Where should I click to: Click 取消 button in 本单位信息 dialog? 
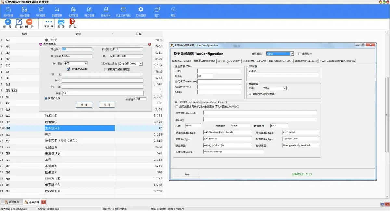(x=107, y=105)
